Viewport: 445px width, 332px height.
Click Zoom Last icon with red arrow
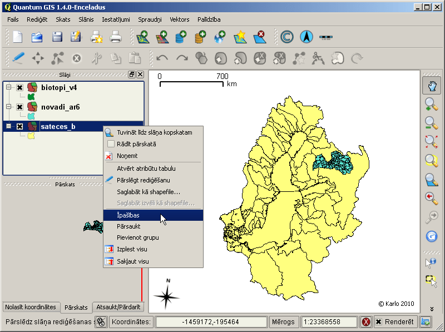coord(432,198)
